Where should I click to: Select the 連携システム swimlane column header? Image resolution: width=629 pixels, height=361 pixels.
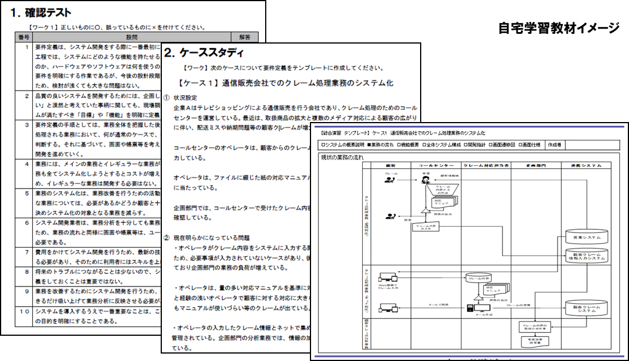[586, 165]
